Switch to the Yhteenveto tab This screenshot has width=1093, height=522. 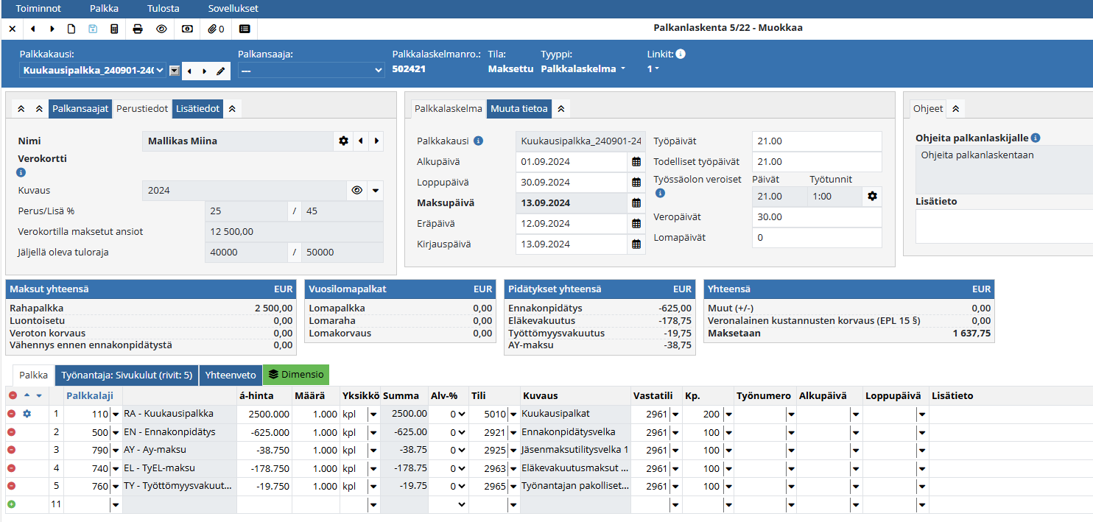[x=231, y=374]
